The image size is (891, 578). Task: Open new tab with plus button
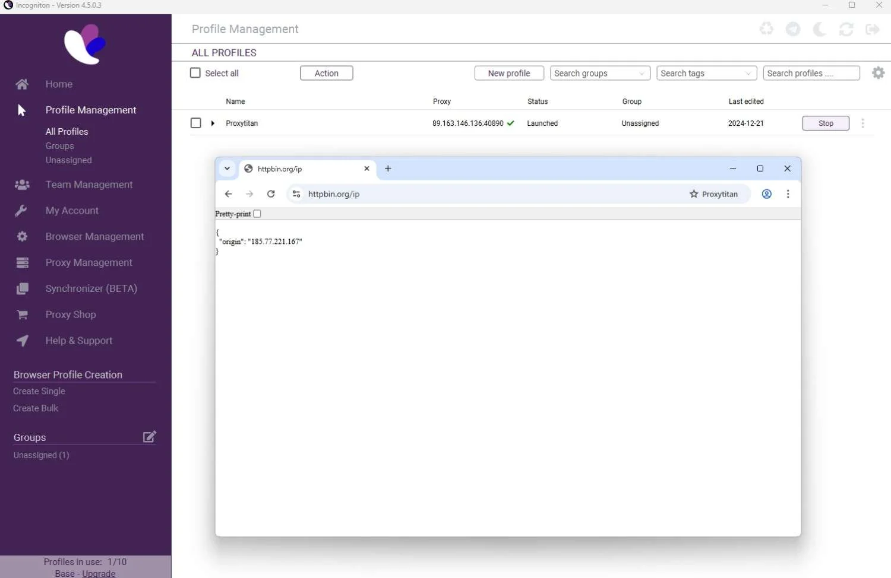click(x=388, y=169)
